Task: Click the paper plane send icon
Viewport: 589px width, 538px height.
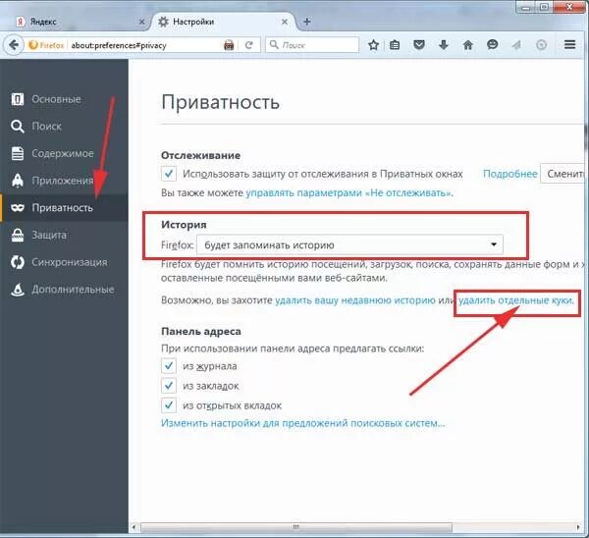Action: click(516, 45)
